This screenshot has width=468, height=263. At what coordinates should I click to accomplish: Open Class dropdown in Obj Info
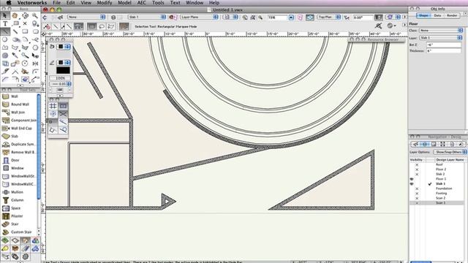(x=441, y=31)
